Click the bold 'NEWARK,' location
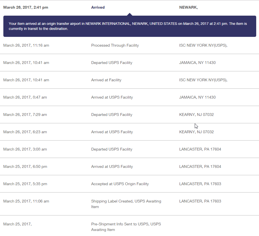Screen dimensions: 259x236 point(189,8)
